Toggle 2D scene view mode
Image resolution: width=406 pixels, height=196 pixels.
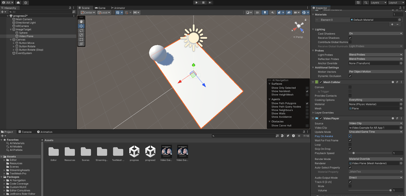(x=257, y=12)
